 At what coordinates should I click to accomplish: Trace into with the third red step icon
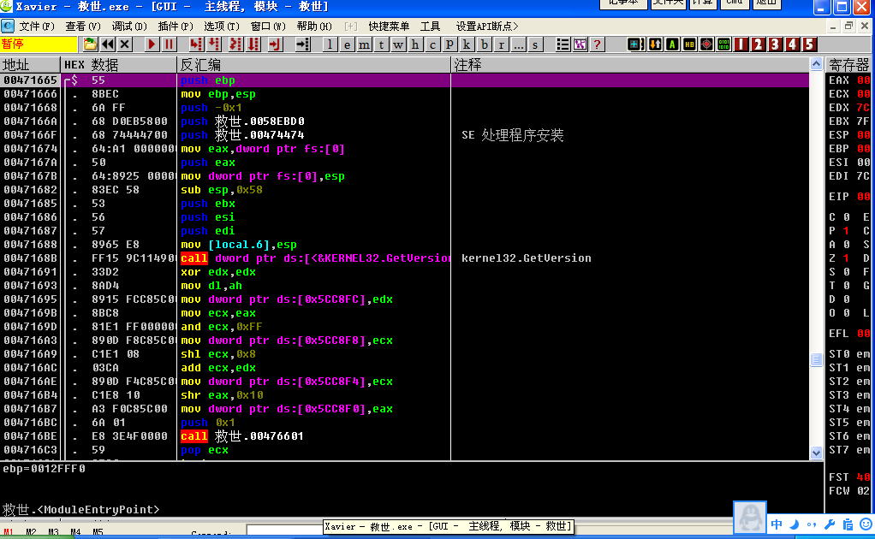(x=235, y=44)
